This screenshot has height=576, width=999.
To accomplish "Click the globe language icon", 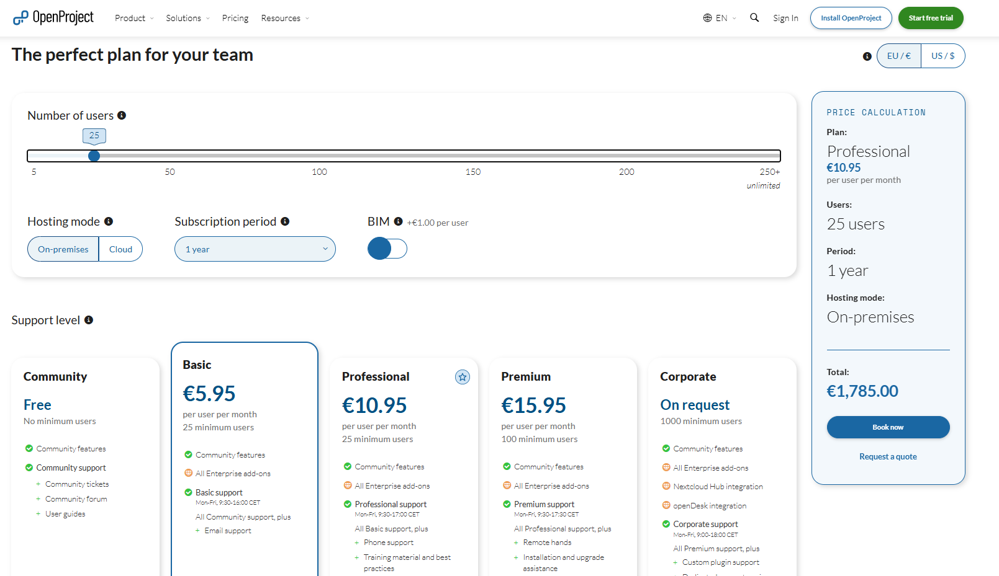I will [707, 18].
